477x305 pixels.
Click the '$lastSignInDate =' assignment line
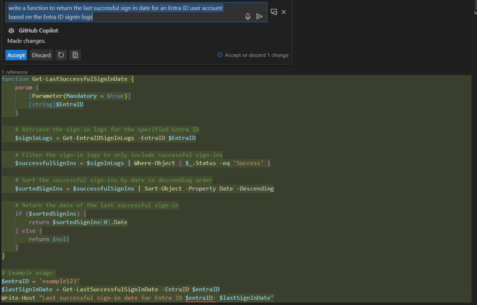pyautogui.click(x=110, y=289)
